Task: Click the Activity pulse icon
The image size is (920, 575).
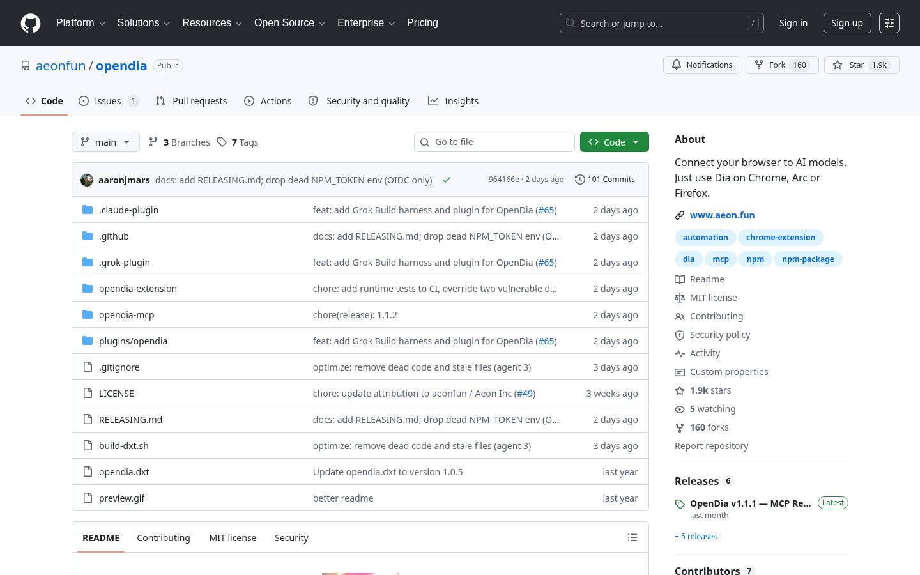Action: pos(680,353)
